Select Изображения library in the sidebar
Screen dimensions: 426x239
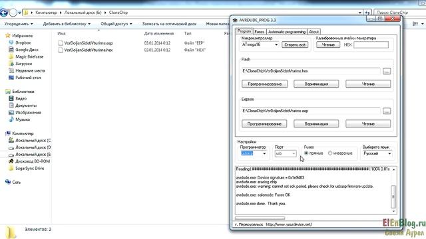click(x=25, y=112)
